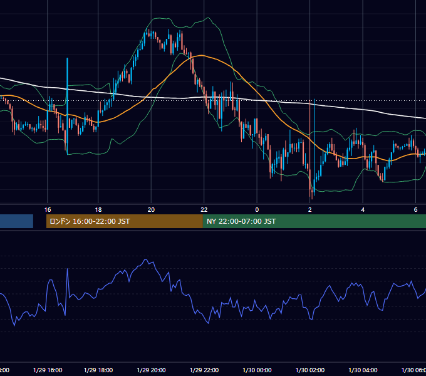The image size is (426, 376).
Task: Click the 1/29 18:00 date label
Action: 98,370
